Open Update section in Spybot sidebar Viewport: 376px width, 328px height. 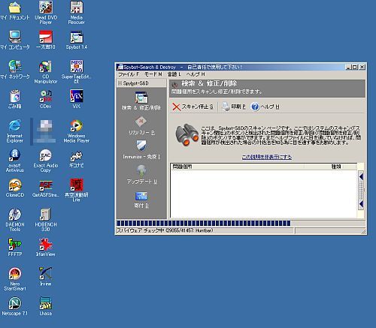point(141,175)
